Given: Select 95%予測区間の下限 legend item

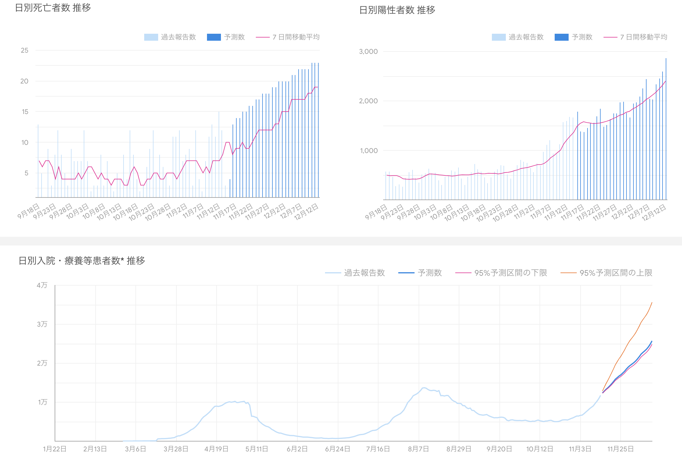Looking at the screenshot, I should point(501,273).
